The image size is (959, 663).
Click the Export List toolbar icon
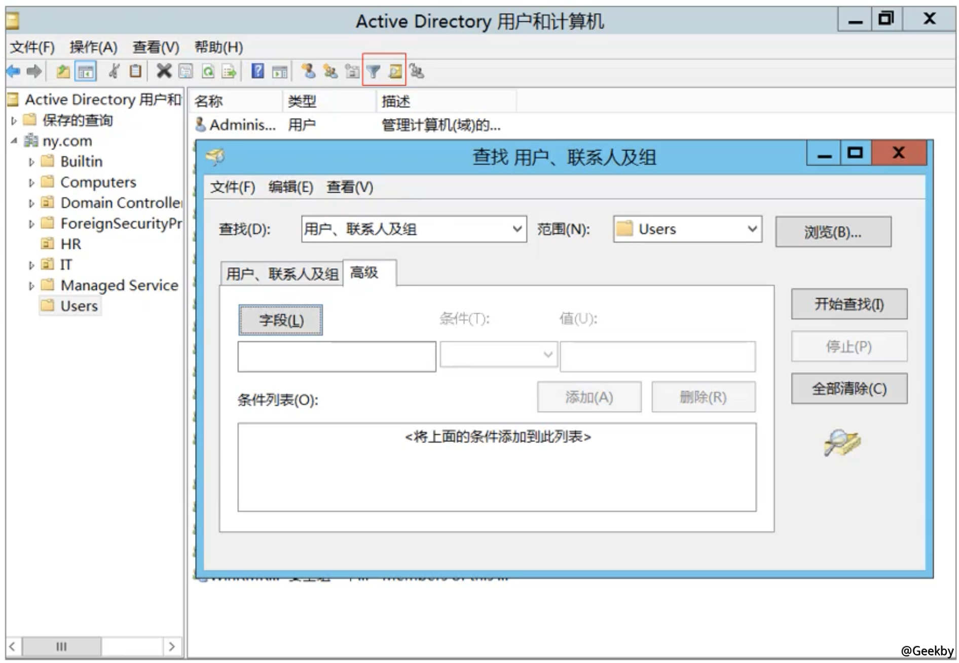(x=230, y=71)
